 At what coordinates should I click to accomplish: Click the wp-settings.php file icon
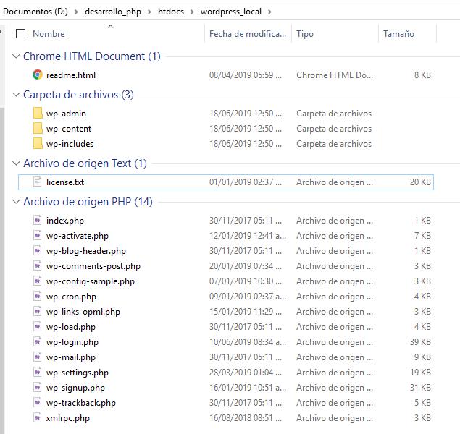click(x=37, y=373)
